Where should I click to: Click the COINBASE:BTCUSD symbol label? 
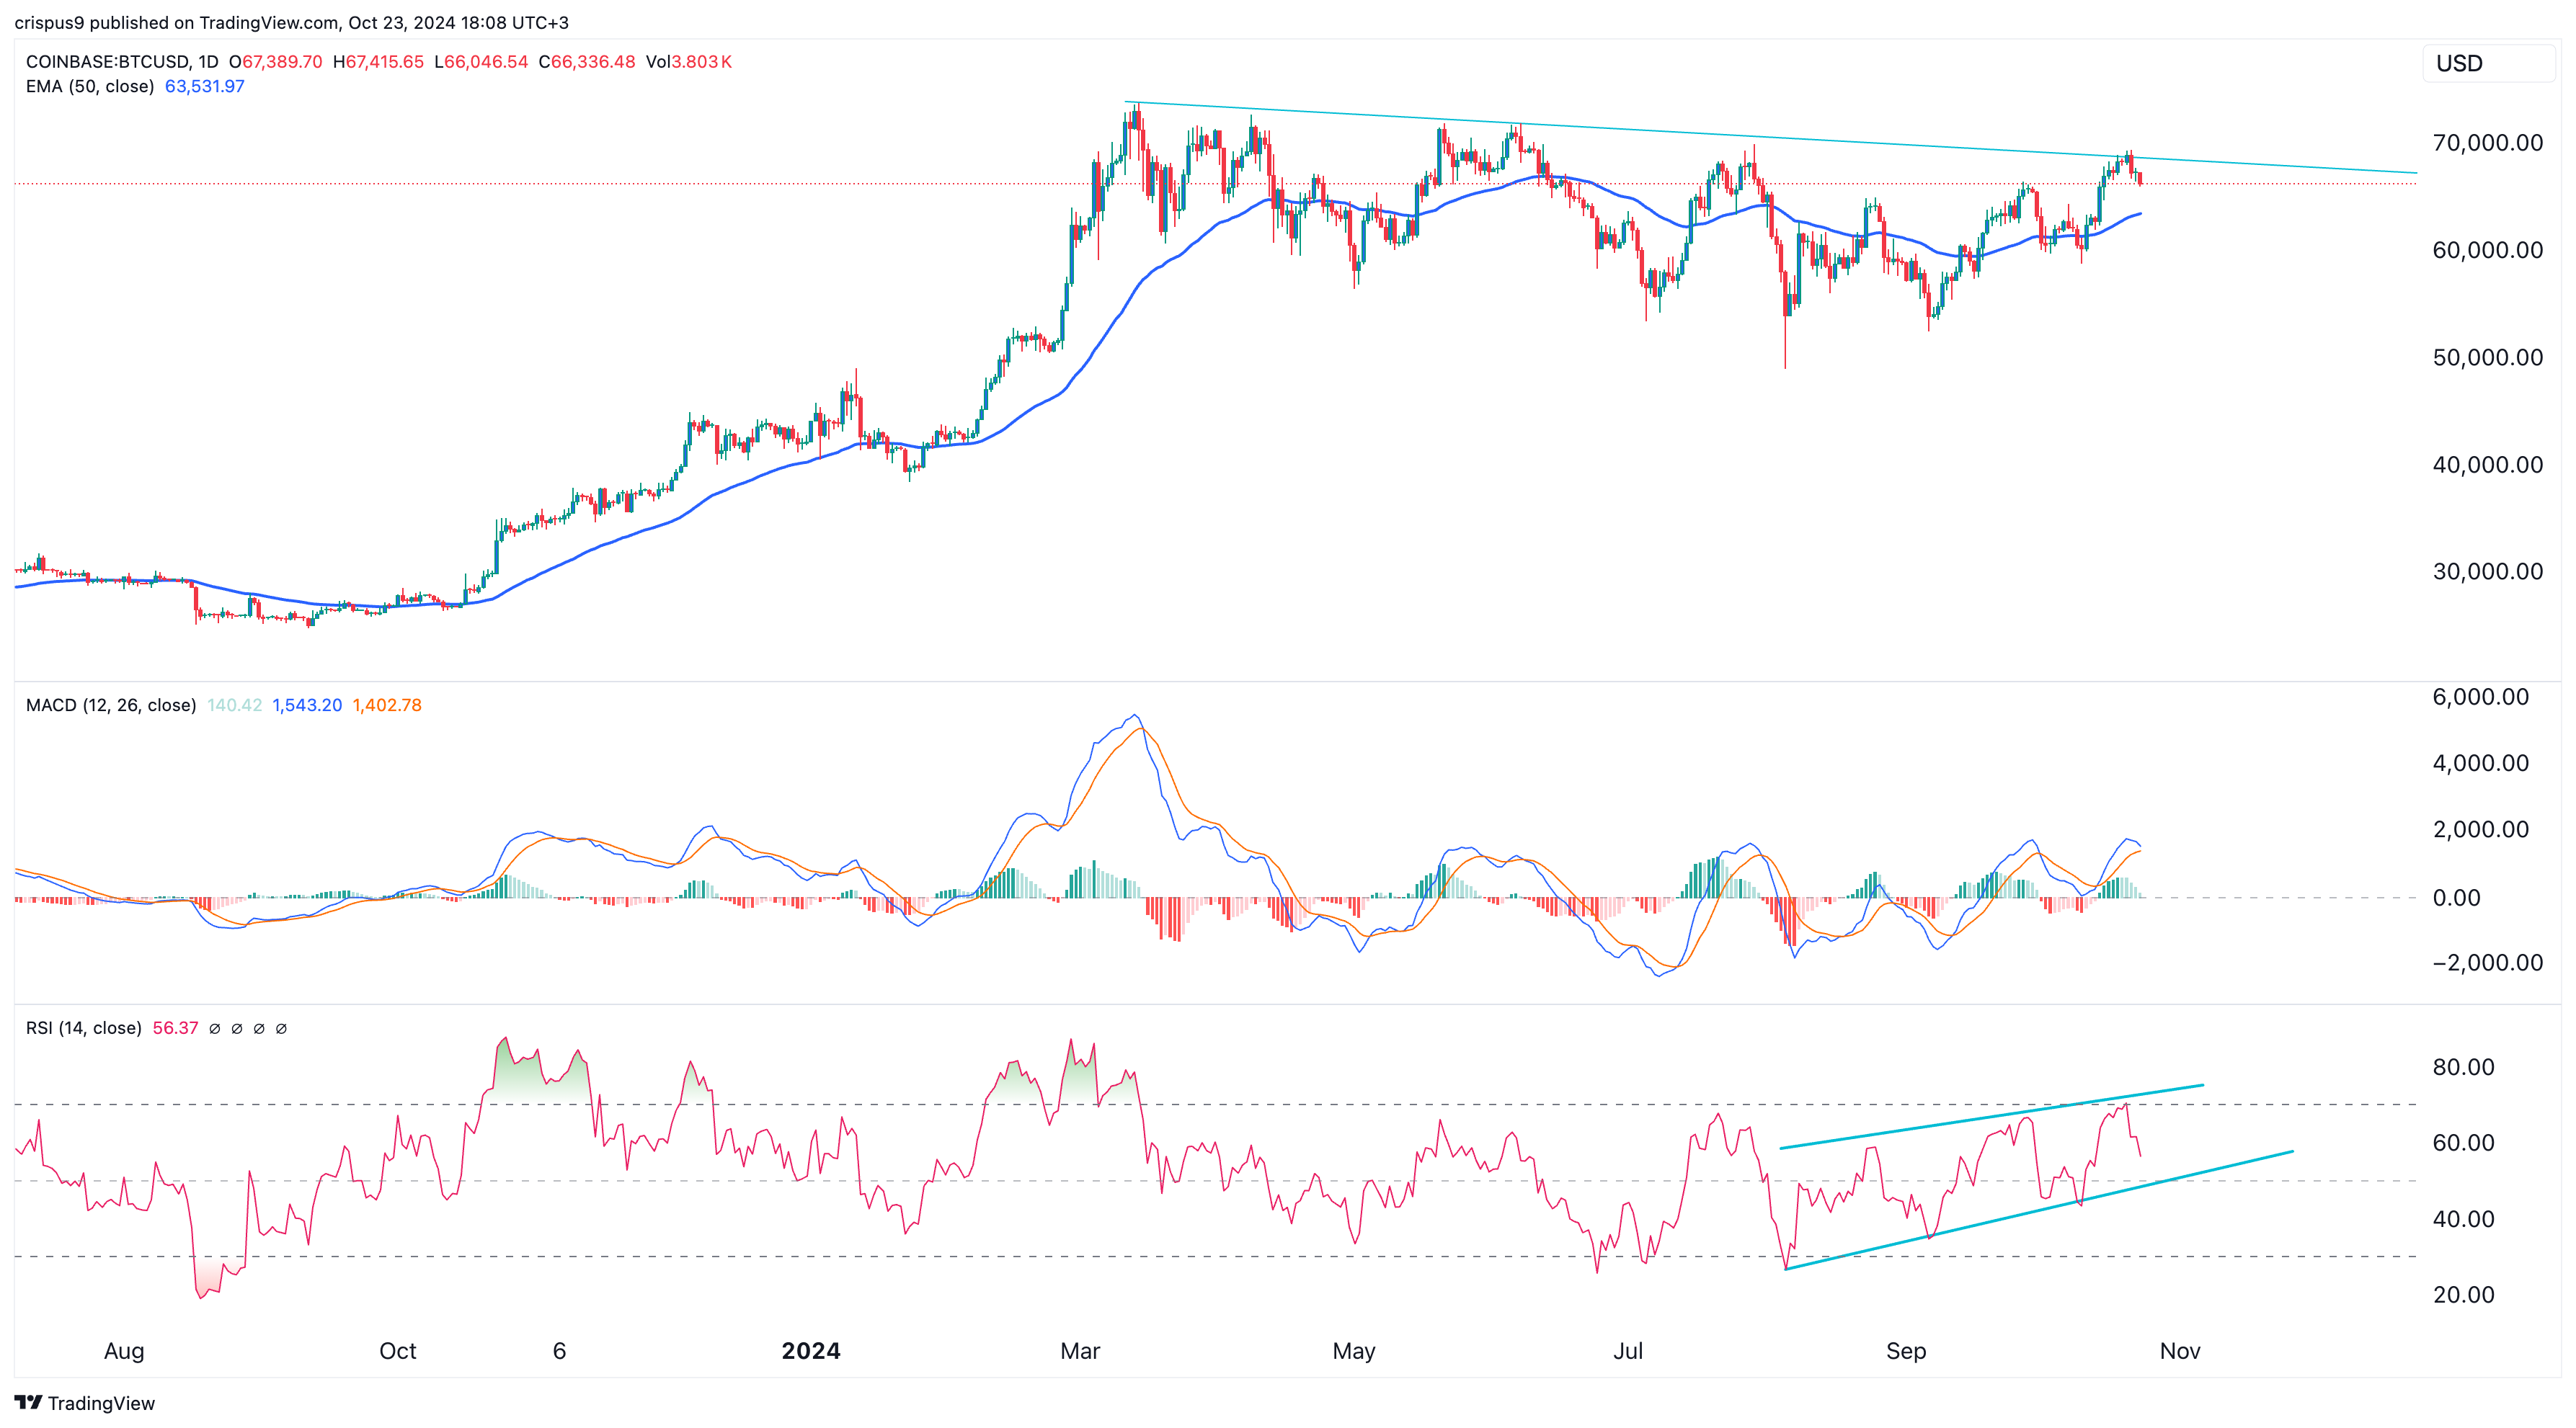[106, 62]
